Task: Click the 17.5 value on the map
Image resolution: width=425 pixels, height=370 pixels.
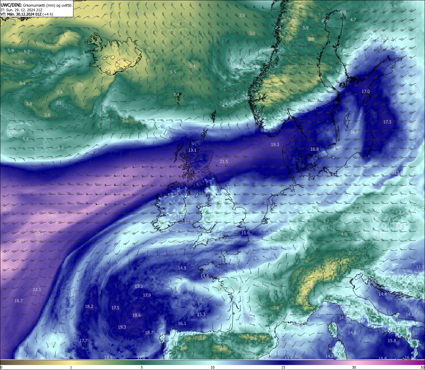Action: coord(115,308)
